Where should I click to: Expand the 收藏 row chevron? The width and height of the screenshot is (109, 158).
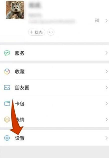click(x=106, y=71)
